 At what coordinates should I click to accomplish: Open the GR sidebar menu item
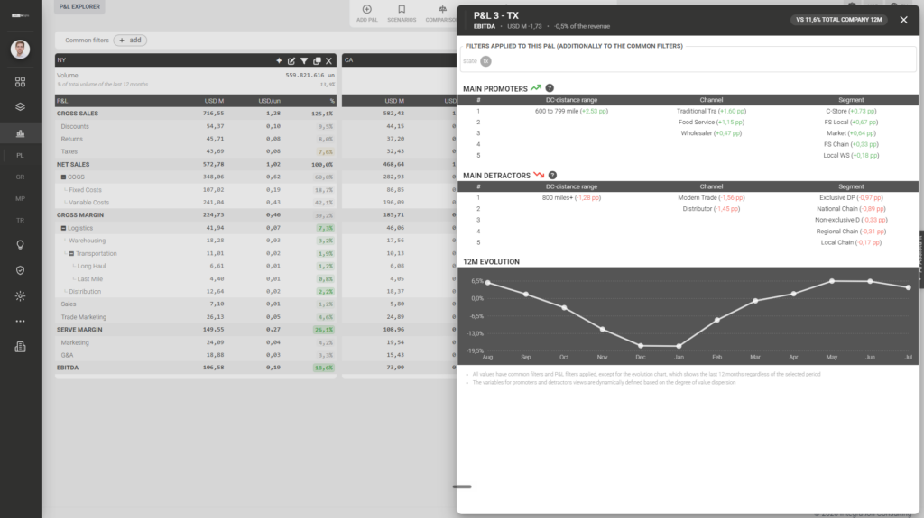click(x=20, y=177)
